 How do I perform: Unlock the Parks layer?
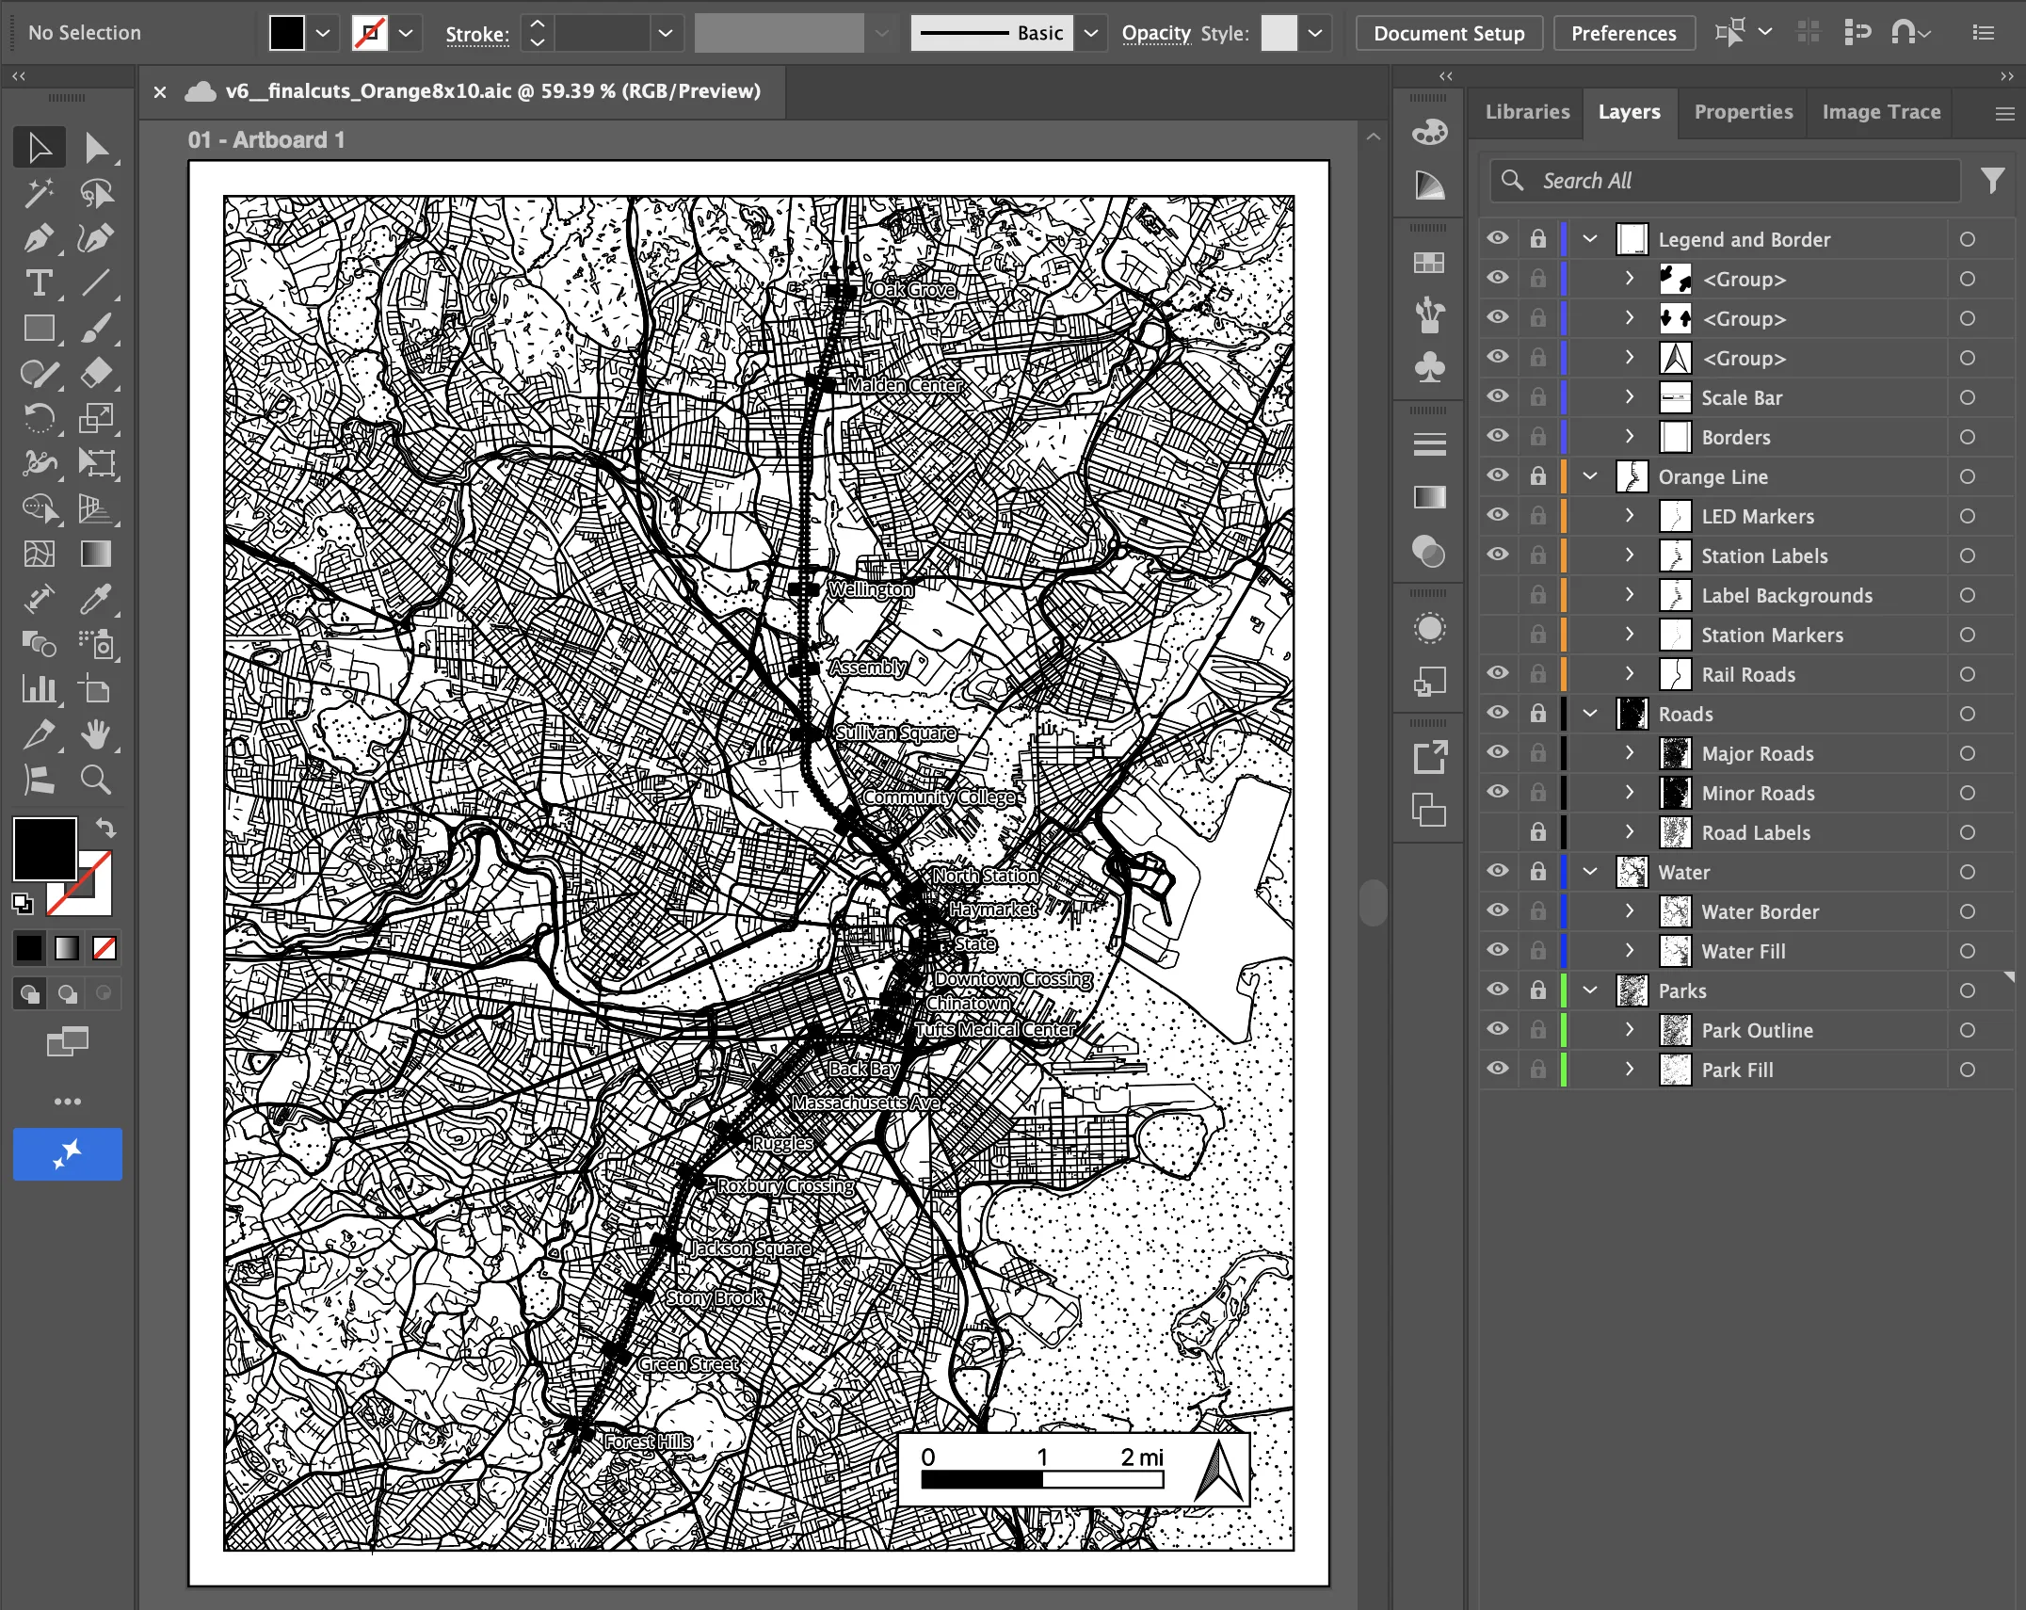1537,990
